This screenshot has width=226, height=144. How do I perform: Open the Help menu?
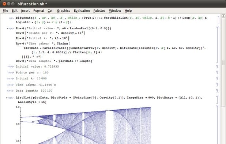point(128,11)
